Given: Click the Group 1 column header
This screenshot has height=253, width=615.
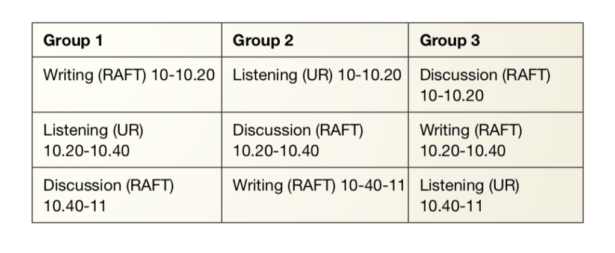Looking at the screenshot, I should click(x=73, y=41).
